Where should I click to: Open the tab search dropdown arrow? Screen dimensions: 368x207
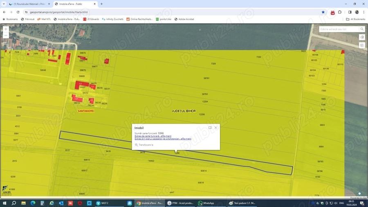[4, 4]
